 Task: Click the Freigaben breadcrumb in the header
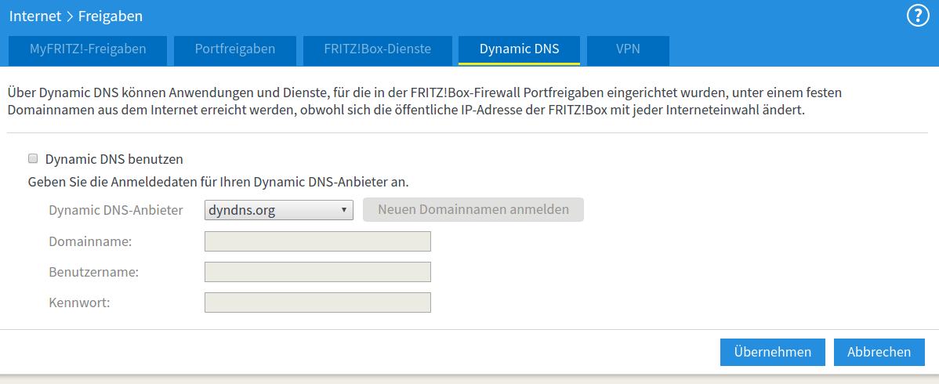(110, 16)
